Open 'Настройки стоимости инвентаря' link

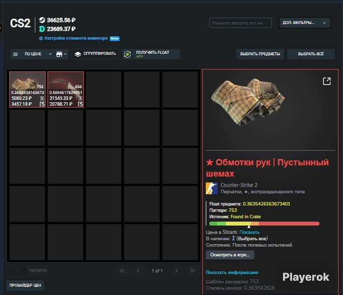tap(76, 38)
